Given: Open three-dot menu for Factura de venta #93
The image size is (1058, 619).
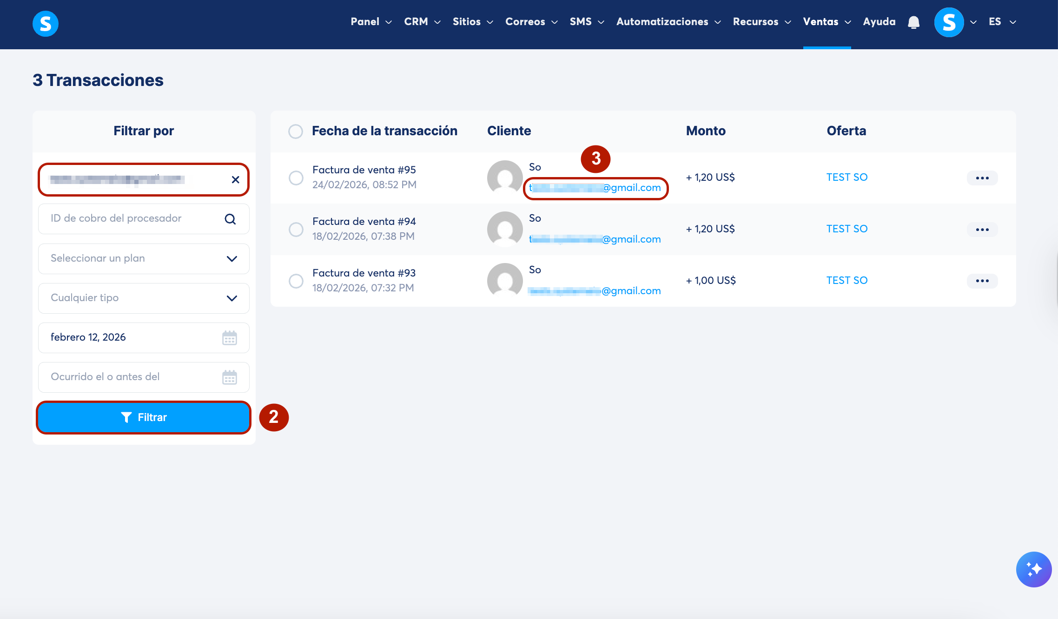Looking at the screenshot, I should click(x=982, y=281).
